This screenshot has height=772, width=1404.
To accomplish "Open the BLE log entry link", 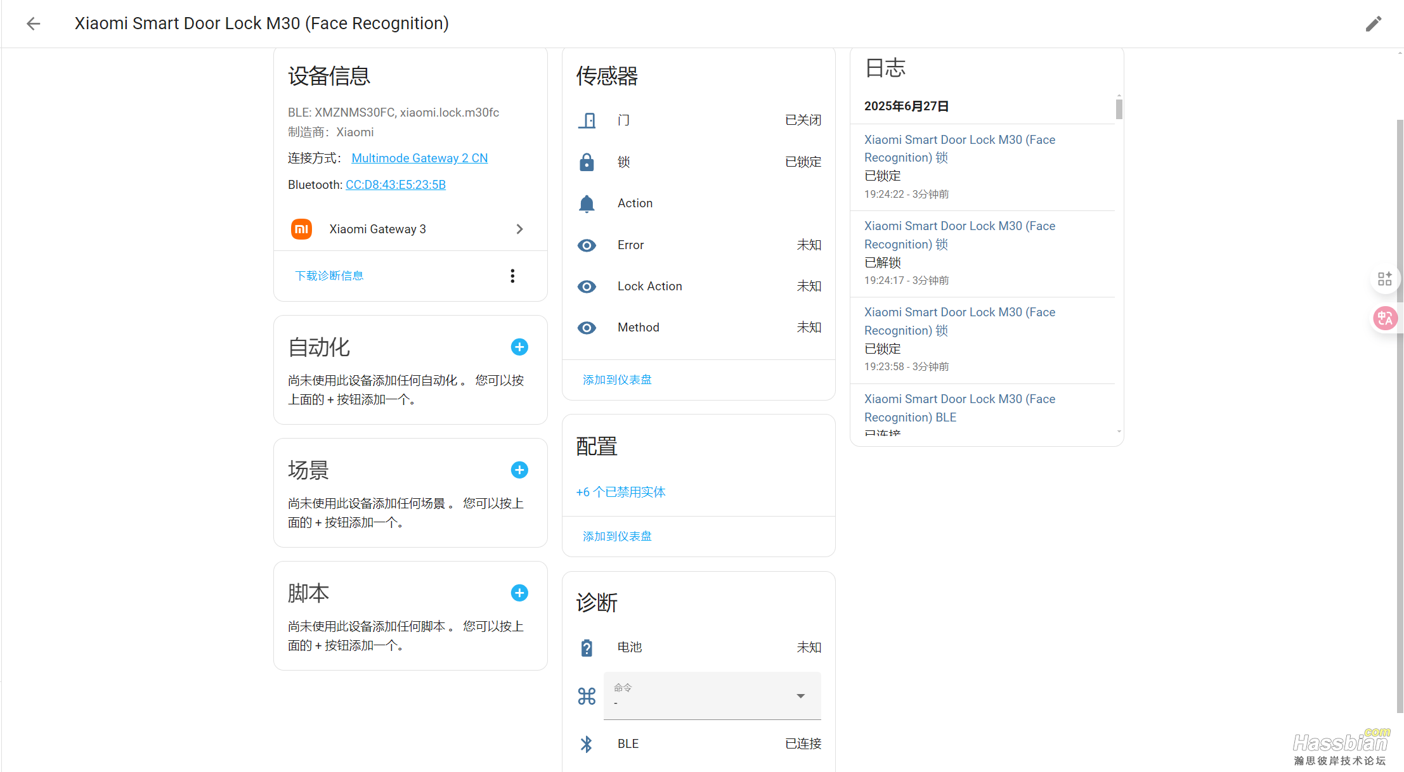I will point(959,408).
